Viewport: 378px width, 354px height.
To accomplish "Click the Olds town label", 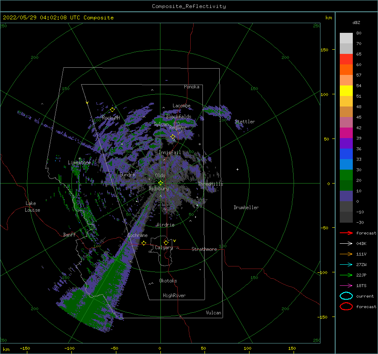I will click(160, 176).
